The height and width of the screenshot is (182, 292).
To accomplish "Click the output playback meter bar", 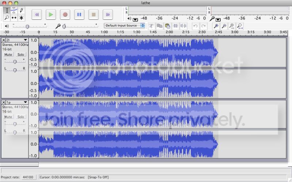I will [x=167, y=11].
